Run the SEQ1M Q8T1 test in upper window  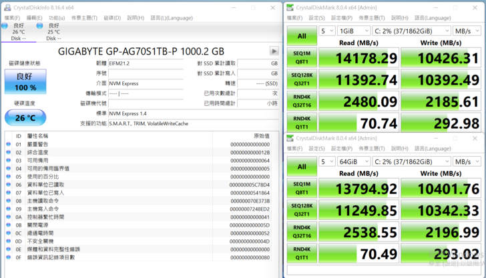[x=302, y=58]
